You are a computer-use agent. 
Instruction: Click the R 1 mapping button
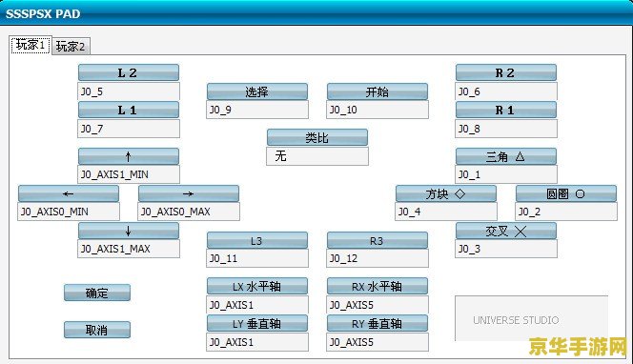506,110
